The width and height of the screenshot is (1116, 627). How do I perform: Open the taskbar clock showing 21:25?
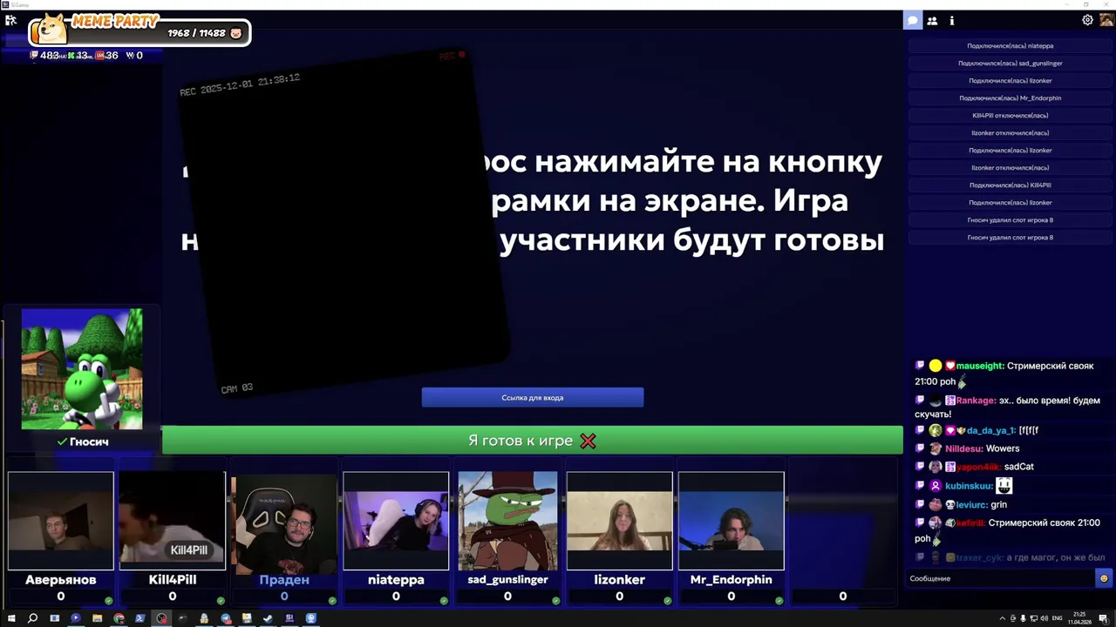[x=1079, y=618]
